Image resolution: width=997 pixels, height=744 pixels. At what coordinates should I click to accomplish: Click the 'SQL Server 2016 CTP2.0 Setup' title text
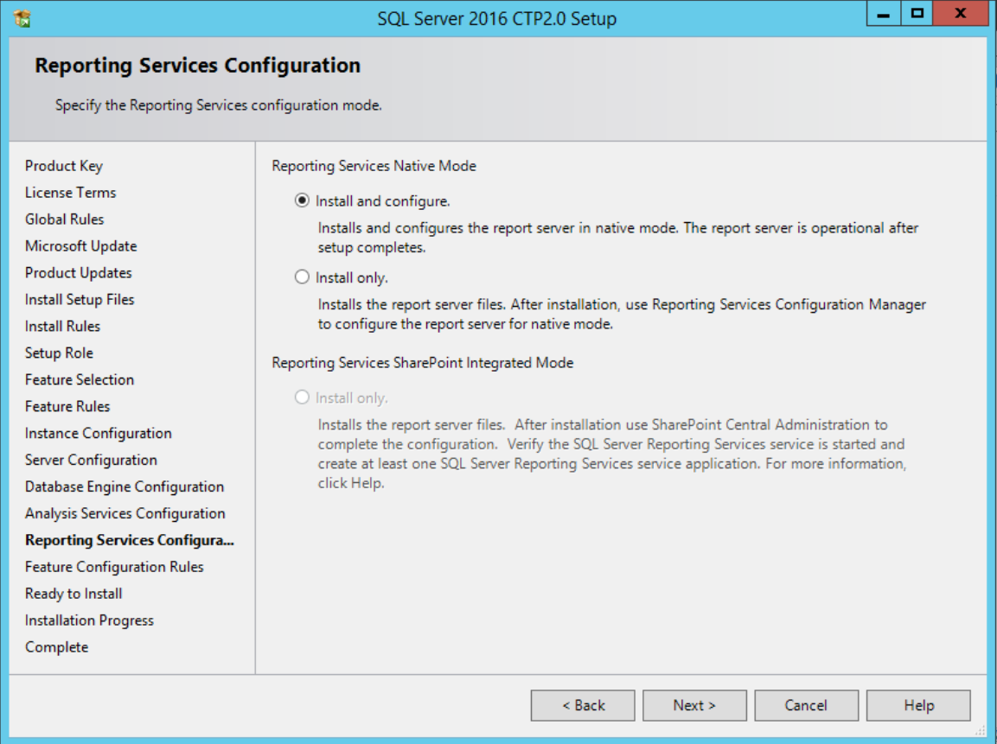496,19
